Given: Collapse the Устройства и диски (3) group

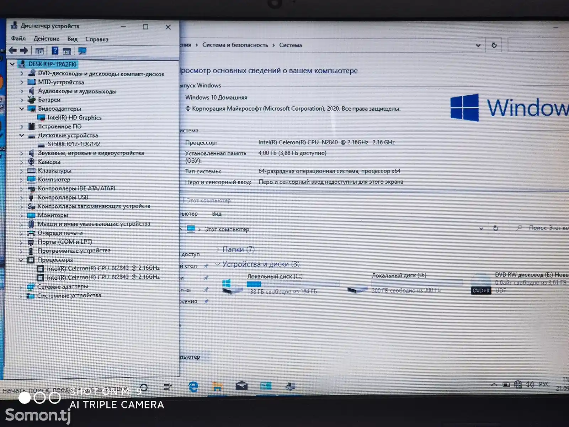Looking at the screenshot, I should coord(218,264).
